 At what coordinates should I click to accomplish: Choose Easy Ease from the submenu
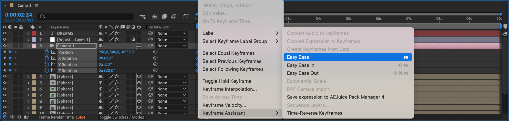[x=348, y=57]
